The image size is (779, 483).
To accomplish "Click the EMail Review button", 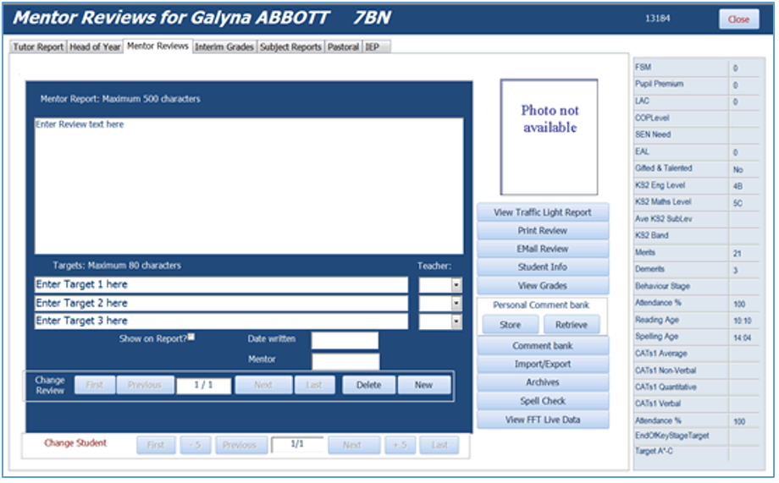I will click(x=543, y=250).
